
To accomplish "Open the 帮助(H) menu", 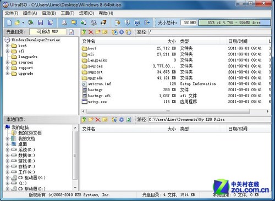I will click(x=106, y=13).
